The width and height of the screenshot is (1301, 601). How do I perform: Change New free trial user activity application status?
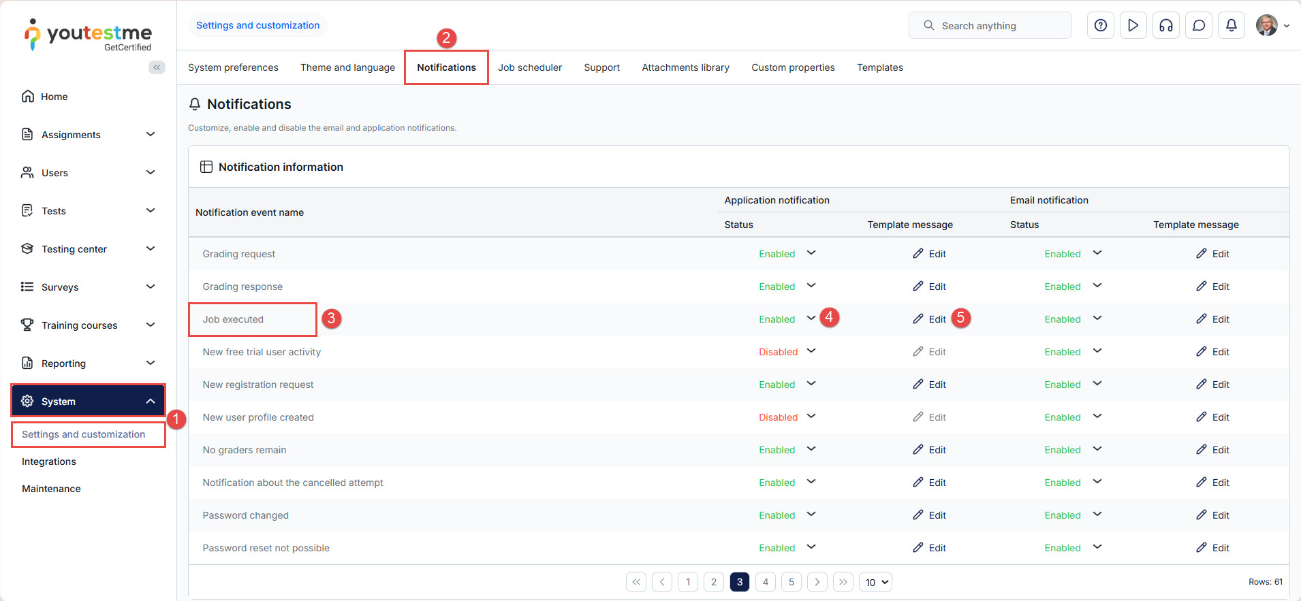click(811, 351)
